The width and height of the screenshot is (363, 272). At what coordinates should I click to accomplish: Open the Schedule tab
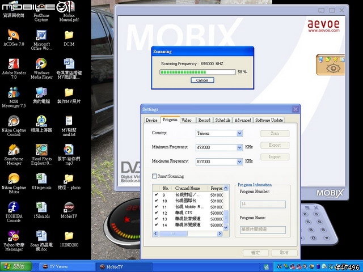pyautogui.click(x=223, y=120)
